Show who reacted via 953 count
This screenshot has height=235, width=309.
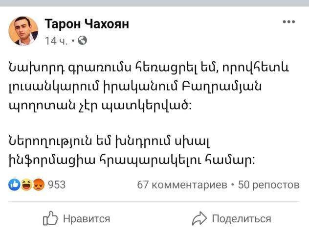tap(56, 185)
